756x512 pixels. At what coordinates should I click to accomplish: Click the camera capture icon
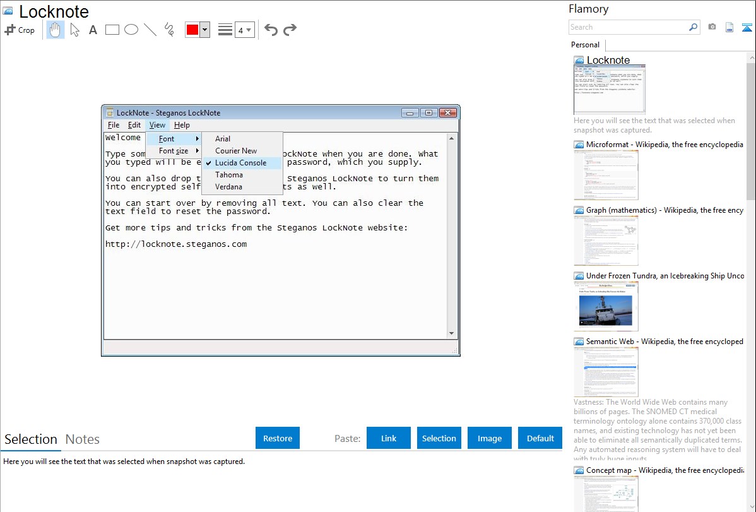click(712, 27)
